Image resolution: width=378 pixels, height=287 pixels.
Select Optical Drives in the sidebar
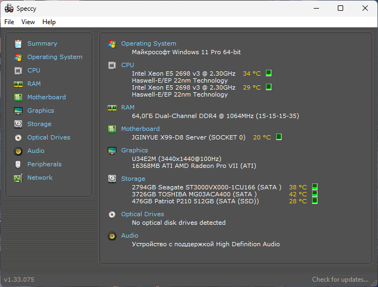pyautogui.click(x=48, y=137)
